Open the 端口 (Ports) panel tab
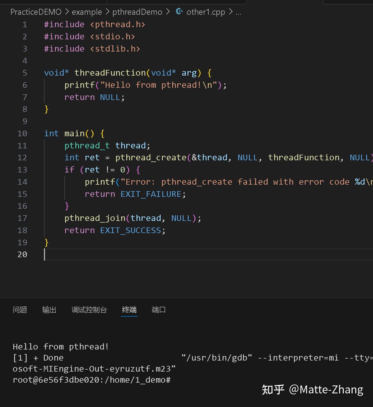 pyautogui.click(x=158, y=310)
